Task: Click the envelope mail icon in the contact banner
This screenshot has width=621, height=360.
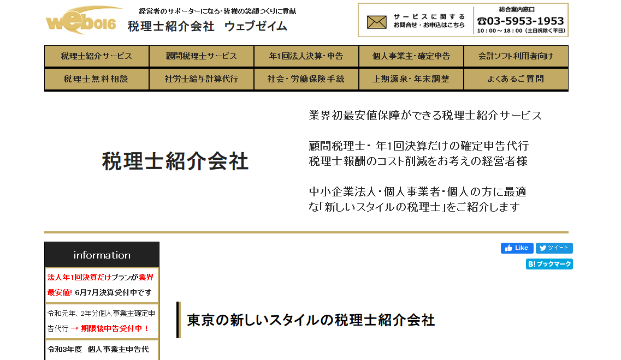Action: [376, 22]
